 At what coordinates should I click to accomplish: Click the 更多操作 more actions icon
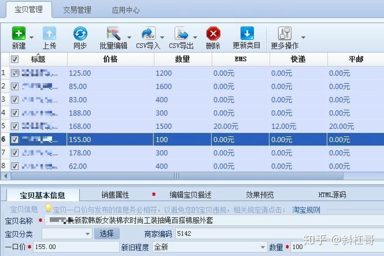(x=285, y=34)
